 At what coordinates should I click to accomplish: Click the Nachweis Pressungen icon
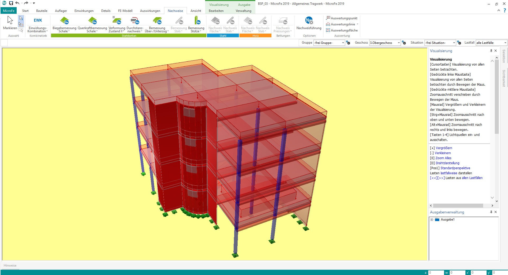[x=283, y=20]
